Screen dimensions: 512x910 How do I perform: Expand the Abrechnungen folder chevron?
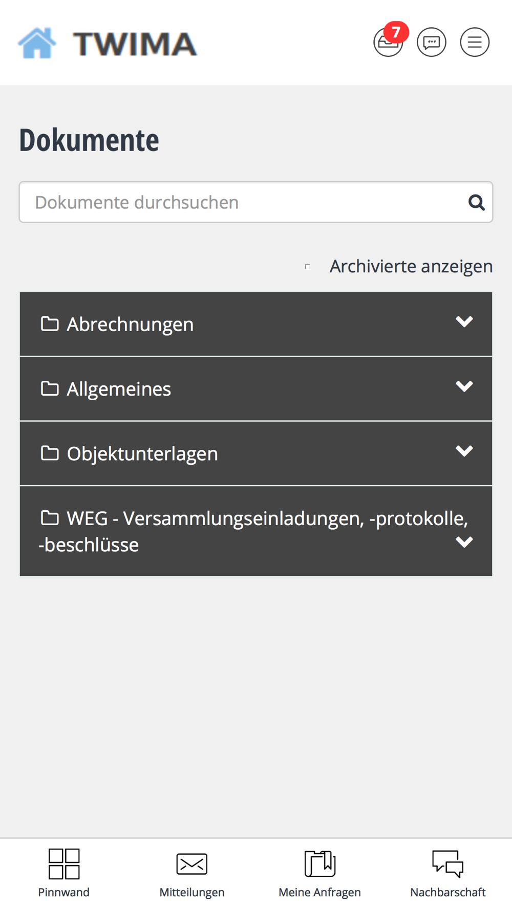coord(464,321)
